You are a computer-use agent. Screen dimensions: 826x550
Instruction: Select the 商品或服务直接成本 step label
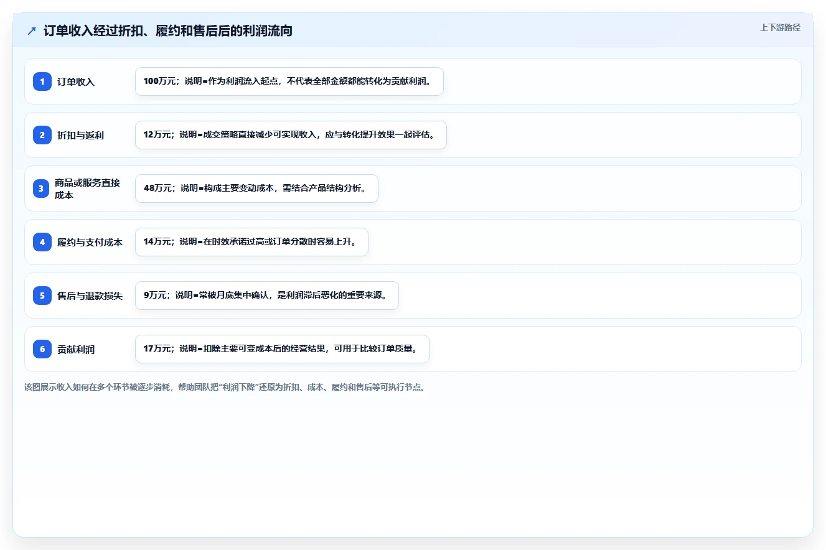coord(87,189)
